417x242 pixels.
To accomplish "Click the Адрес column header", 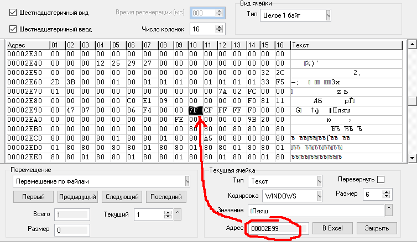I will (x=28, y=45).
